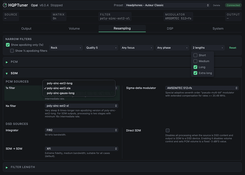Click the HQPTuner logo icon
The image size is (245, 175).
click(5, 5)
